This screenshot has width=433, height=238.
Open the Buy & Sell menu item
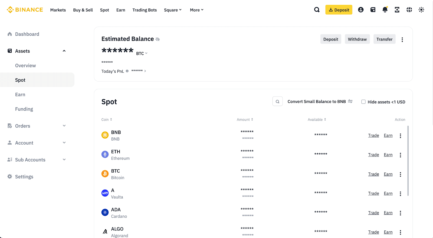(x=83, y=10)
